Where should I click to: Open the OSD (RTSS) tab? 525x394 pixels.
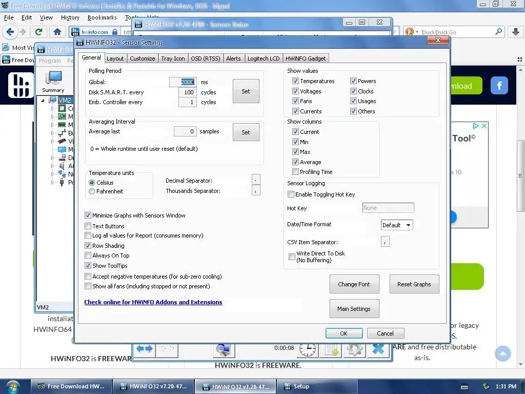point(205,58)
